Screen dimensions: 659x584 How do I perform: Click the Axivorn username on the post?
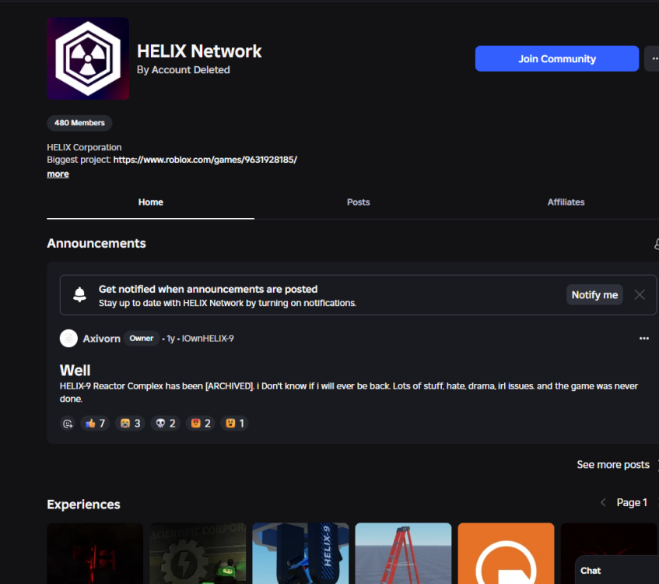101,339
